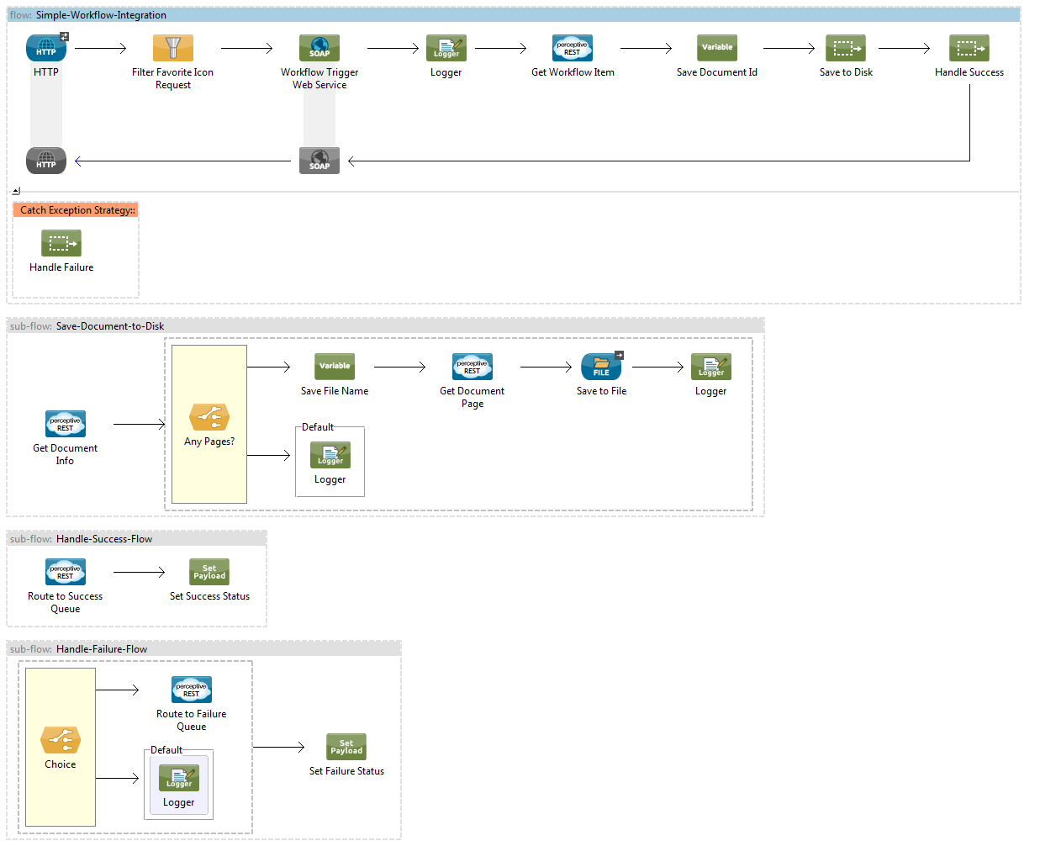This screenshot has height=846, width=1040.
Task: Click the Simple-Workflow-Integration flow header
Action: coord(514,15)
